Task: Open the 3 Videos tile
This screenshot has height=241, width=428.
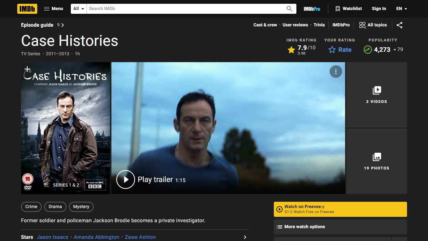Action: [x=377, y=95]
